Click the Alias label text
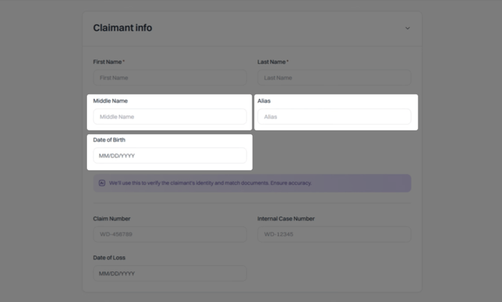 click(x=264, y=101)
